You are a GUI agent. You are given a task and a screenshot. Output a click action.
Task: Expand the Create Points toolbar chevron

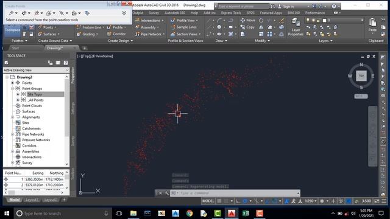(x=124, y=13)
